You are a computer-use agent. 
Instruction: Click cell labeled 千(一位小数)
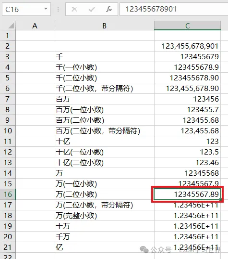coord(104,67)
